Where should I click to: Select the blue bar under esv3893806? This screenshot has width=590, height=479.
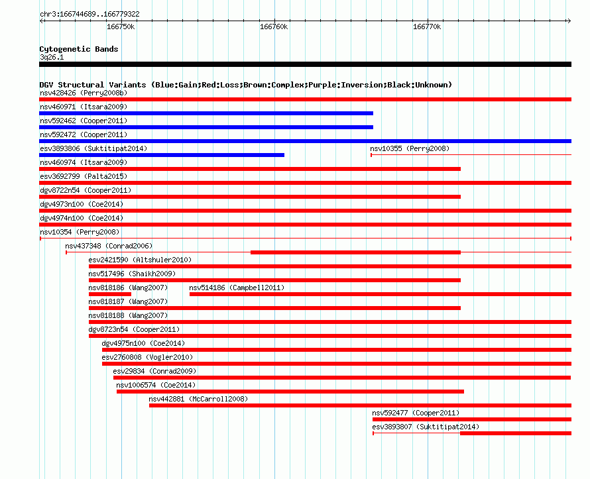click(162, 155)
